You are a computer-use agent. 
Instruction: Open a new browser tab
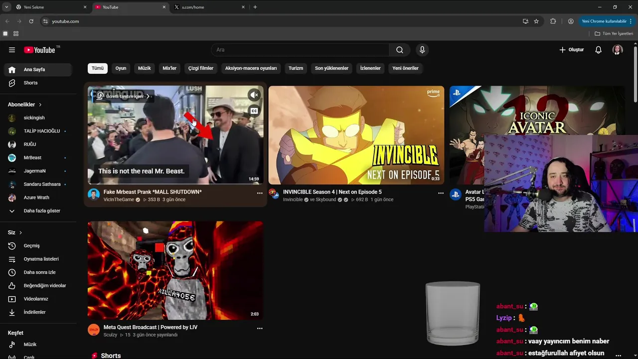pyautogui.click(x=255, y=7)
